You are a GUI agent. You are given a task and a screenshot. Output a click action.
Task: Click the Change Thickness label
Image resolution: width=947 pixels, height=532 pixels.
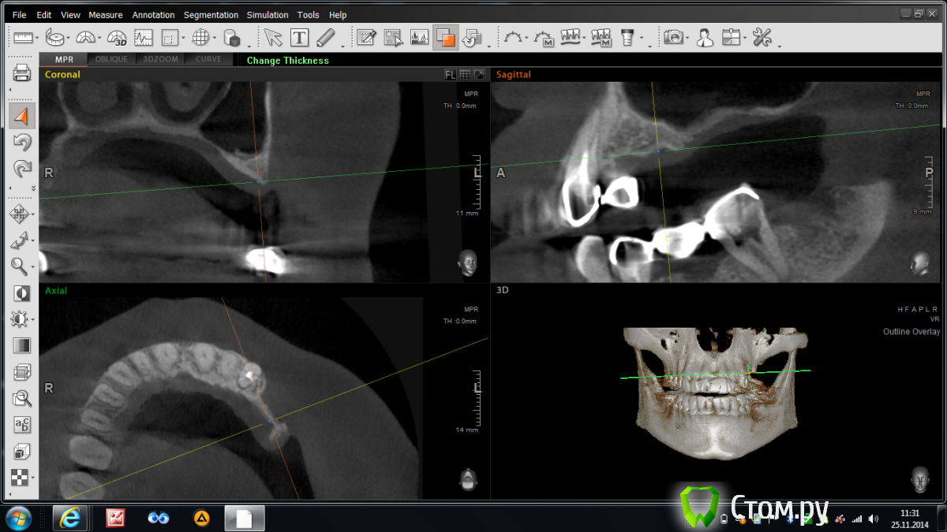[x=287, y=61]
